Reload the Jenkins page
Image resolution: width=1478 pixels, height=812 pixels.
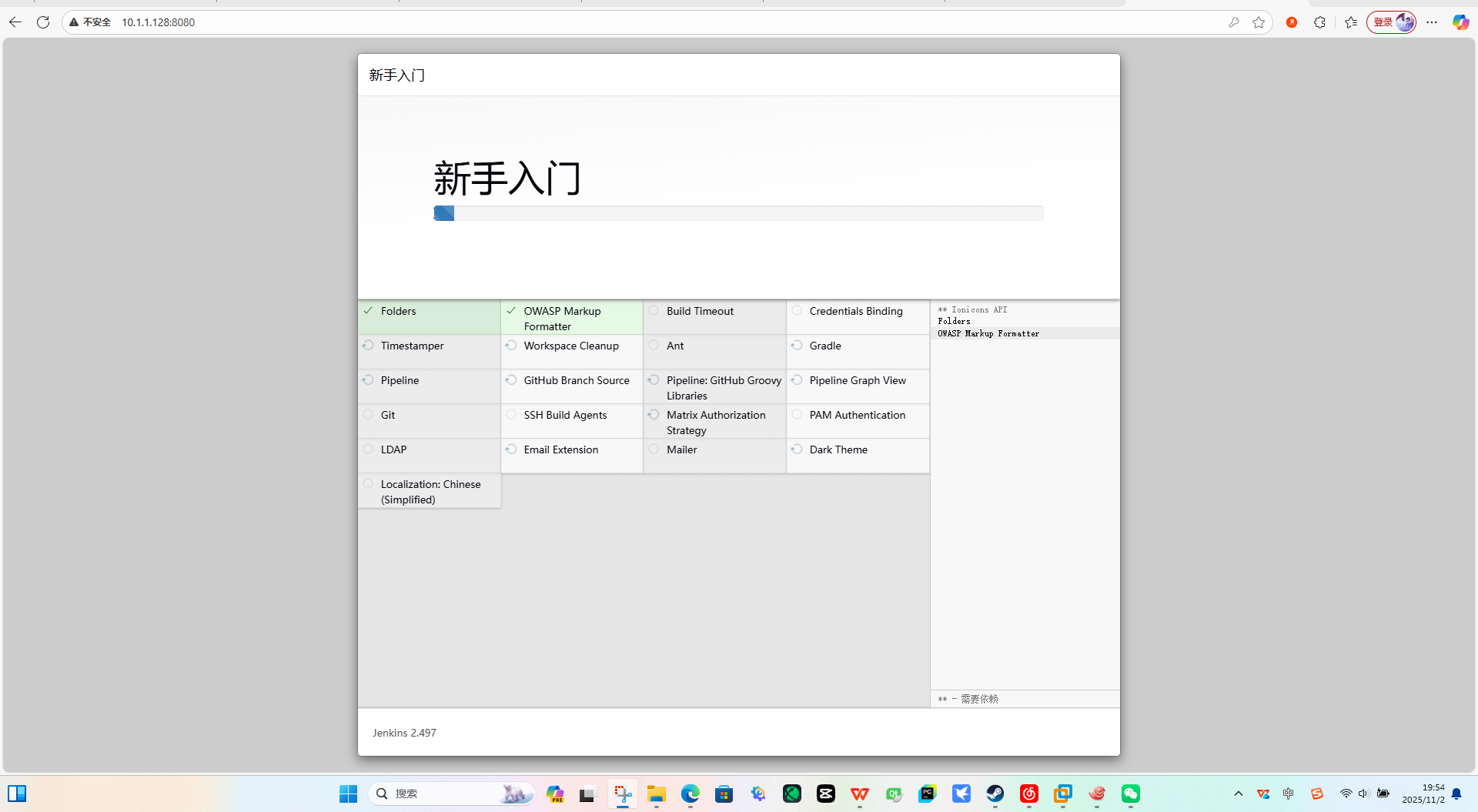point(43,22)
